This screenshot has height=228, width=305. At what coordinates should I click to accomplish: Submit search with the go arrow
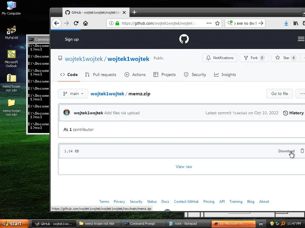tap(261, 23)
